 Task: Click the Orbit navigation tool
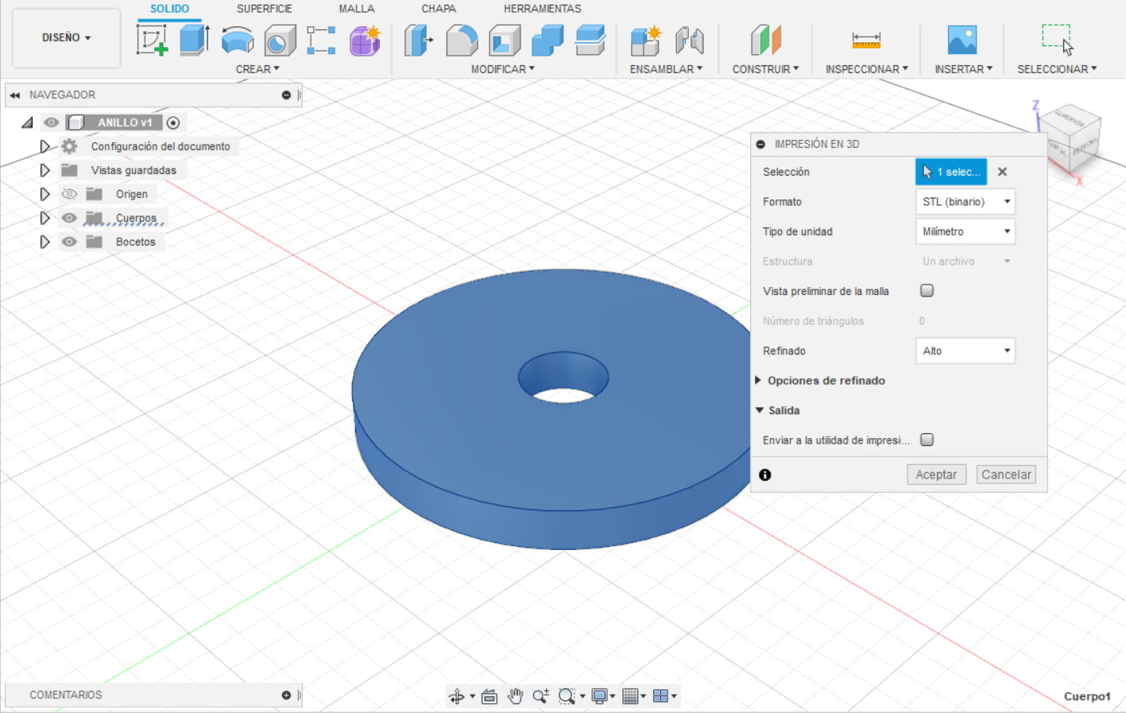[457, 696]
